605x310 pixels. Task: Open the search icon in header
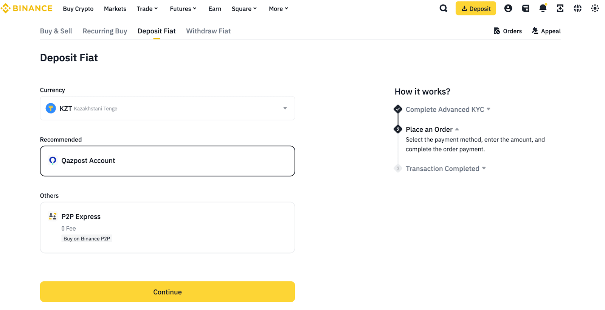(443, 8)
